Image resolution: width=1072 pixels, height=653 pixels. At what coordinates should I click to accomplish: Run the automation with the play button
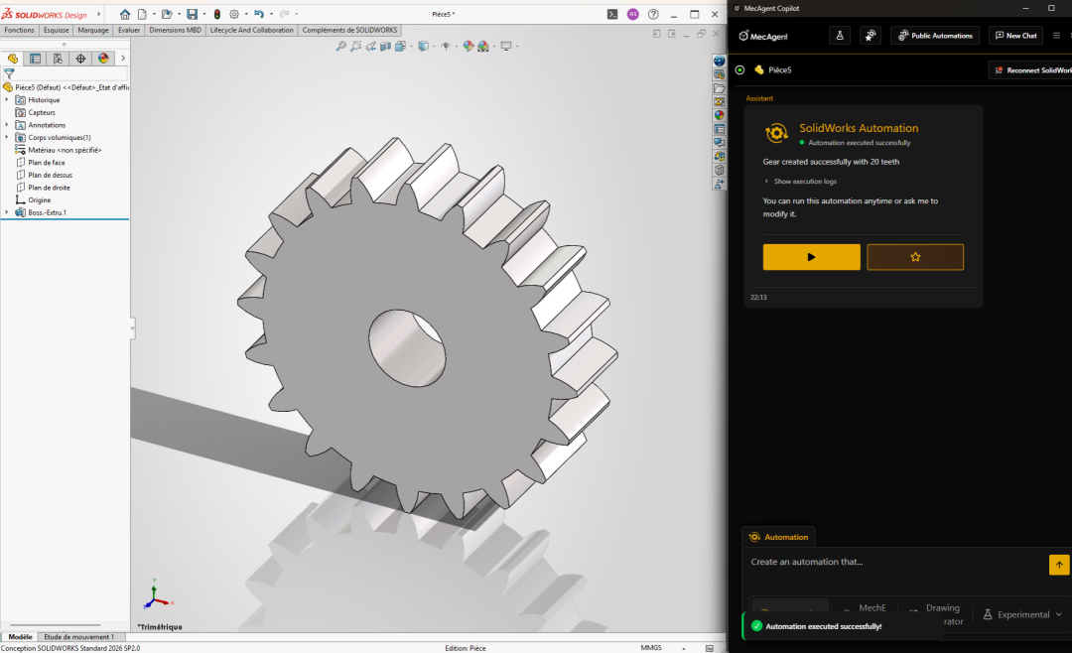click(x=812, y=257)
